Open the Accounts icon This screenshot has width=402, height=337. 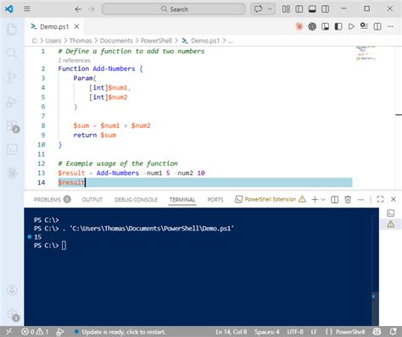click(12, 290)
